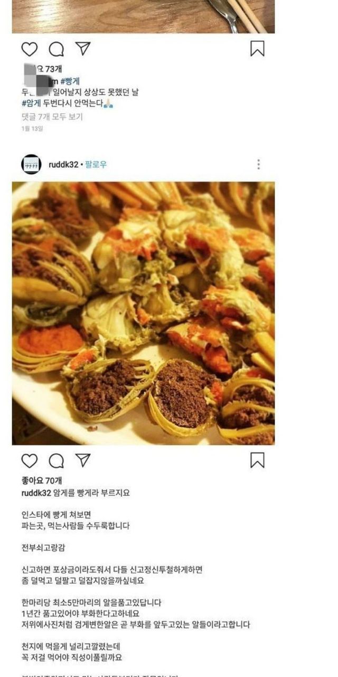The width and height of the screenshot is (338, 677).
Task: Open the #암게 hashtag in the caption
Action: (x=31, y=104)
